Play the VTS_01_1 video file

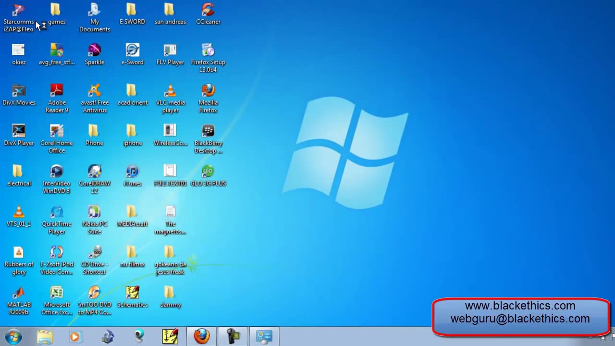(x=19, y=216)
